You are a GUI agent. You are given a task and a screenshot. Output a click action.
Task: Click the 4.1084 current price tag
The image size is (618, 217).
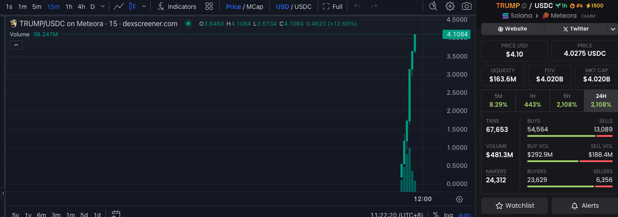click(456, 34)
